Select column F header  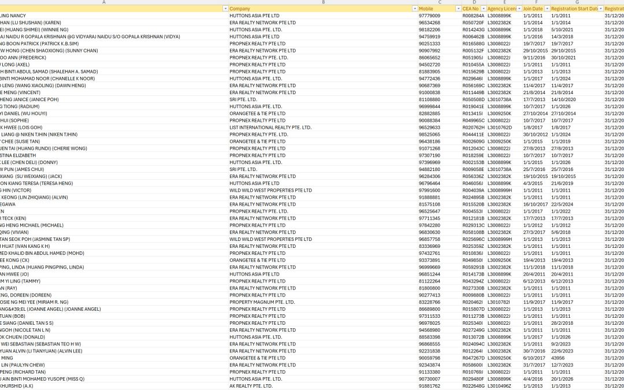point(536,2)
